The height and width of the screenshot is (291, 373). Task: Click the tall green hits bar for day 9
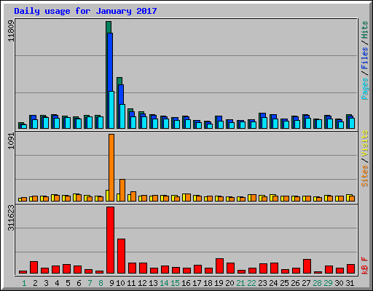[x=109, y=27]
